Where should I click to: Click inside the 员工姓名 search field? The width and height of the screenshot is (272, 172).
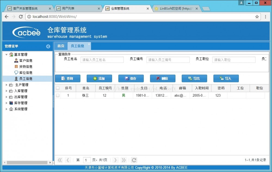point(102,59)
